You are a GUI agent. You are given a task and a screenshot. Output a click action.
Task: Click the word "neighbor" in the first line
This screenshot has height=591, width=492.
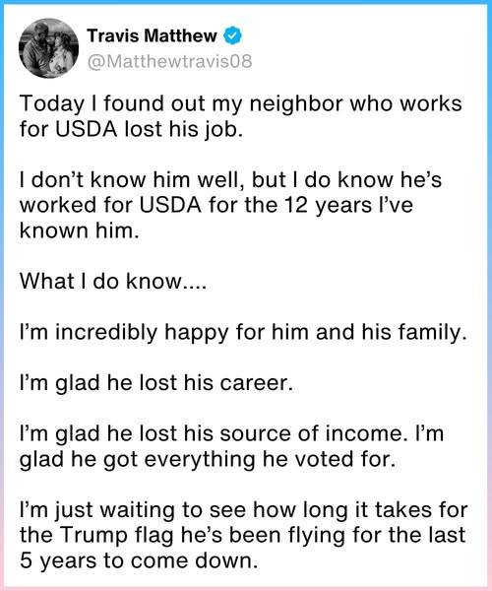point(296,104)
